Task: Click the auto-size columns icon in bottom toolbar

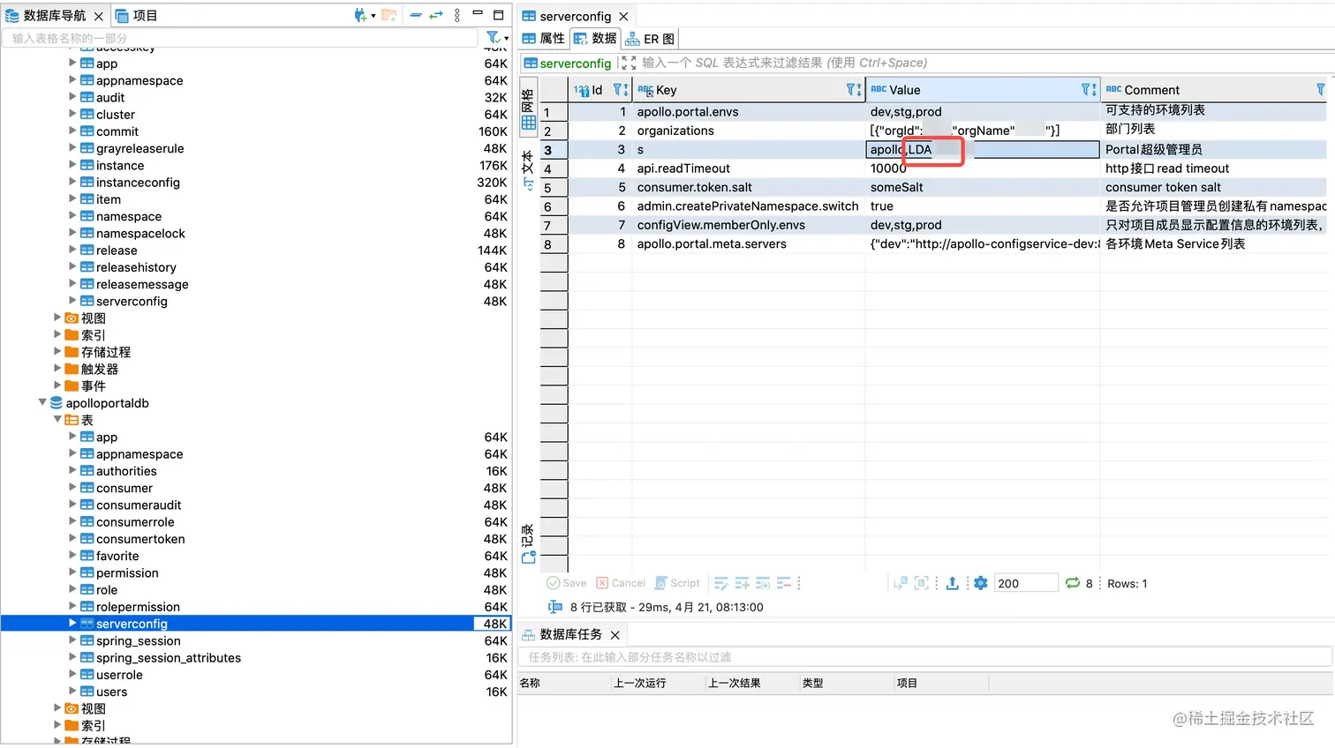Action: pos(921,583)
